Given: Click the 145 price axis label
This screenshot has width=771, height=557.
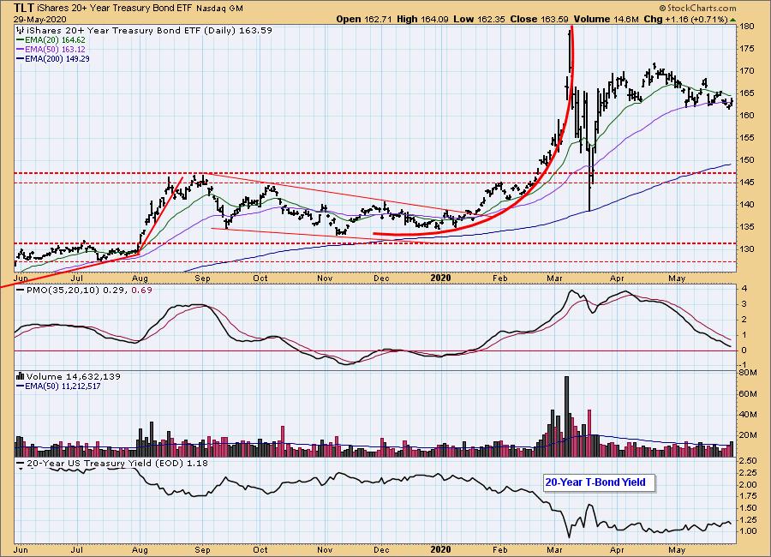Looking at the screenshot, I should [x=747, y=182].
